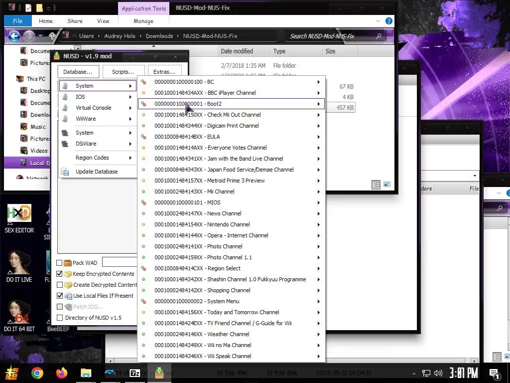Open the Virtual Console submenu
This screenshot has height=383, width=510.
point(98,108)
